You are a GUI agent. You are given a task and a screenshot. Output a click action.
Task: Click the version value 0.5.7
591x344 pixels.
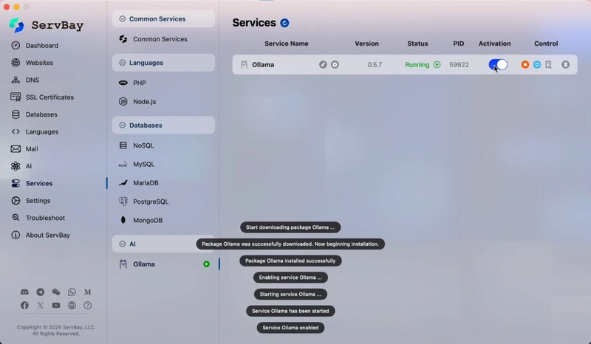tap(375, 65)
